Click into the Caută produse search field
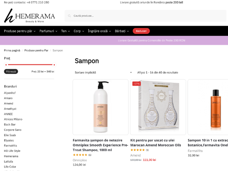 [146, 16]
